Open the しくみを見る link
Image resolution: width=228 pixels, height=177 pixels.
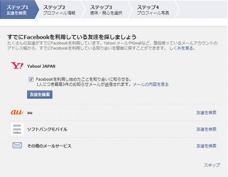(x=181, y=48)
